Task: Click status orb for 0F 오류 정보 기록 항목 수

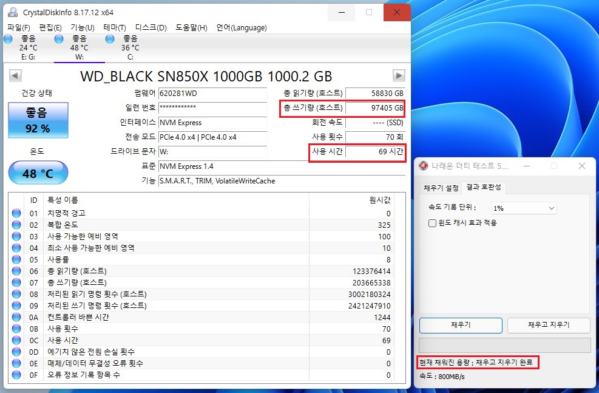Action: [16, 375]
